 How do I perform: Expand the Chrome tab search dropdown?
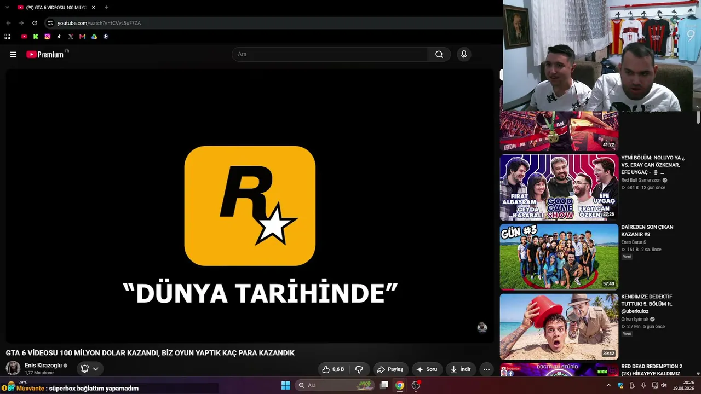coord(7,7)
